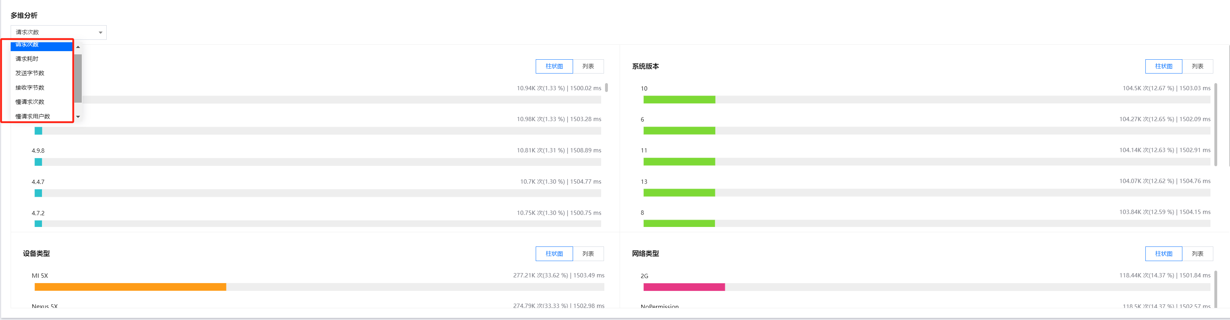This screenshot has height=320, width=1230.
Task: Show 系统版本 panel as 柱状图
Action: (x=1163, y=67)
